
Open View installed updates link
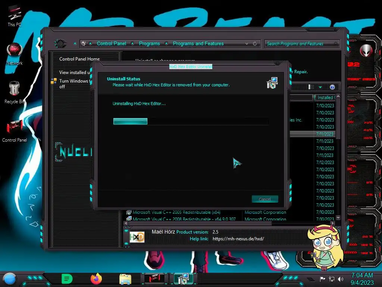(x=75, y=72)
